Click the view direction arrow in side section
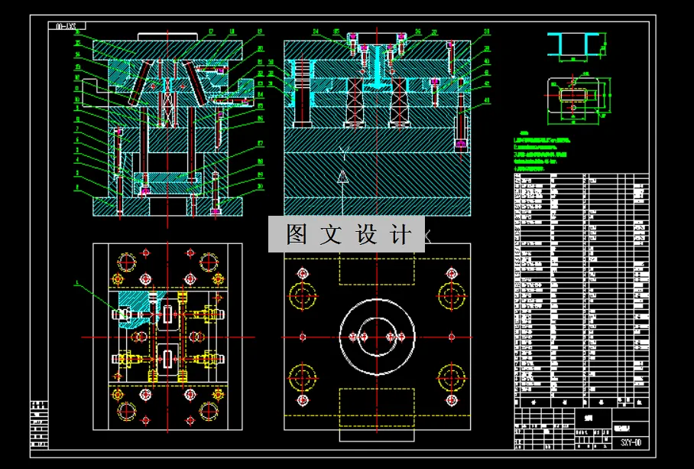Image resolution: width=694 pixels, height=469 pixels. tap(342, 176)
